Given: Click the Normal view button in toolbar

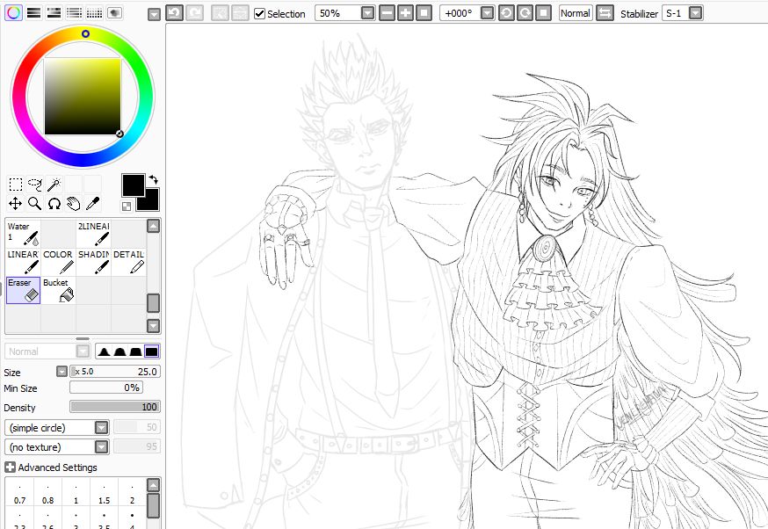Looking at the screenshot, I should [576, 13].
